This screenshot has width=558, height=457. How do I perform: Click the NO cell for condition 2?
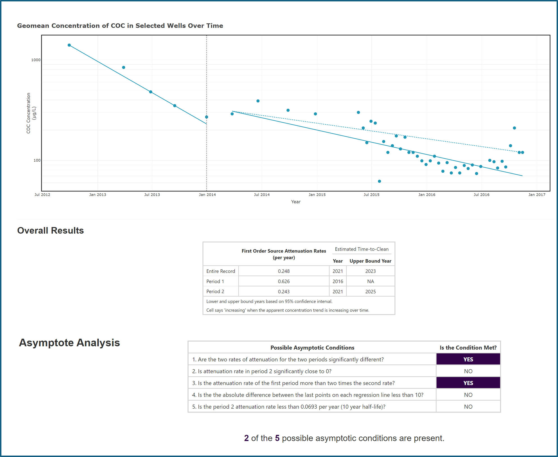[x=468, y=371]
